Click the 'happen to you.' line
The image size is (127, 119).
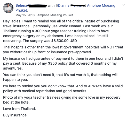(x=15, y=80)
